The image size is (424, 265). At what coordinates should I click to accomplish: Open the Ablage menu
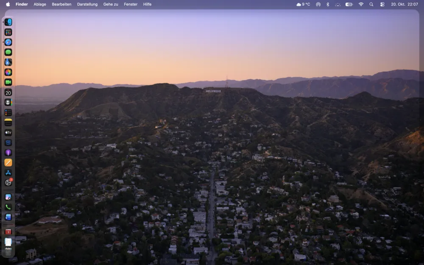[40, 4]
